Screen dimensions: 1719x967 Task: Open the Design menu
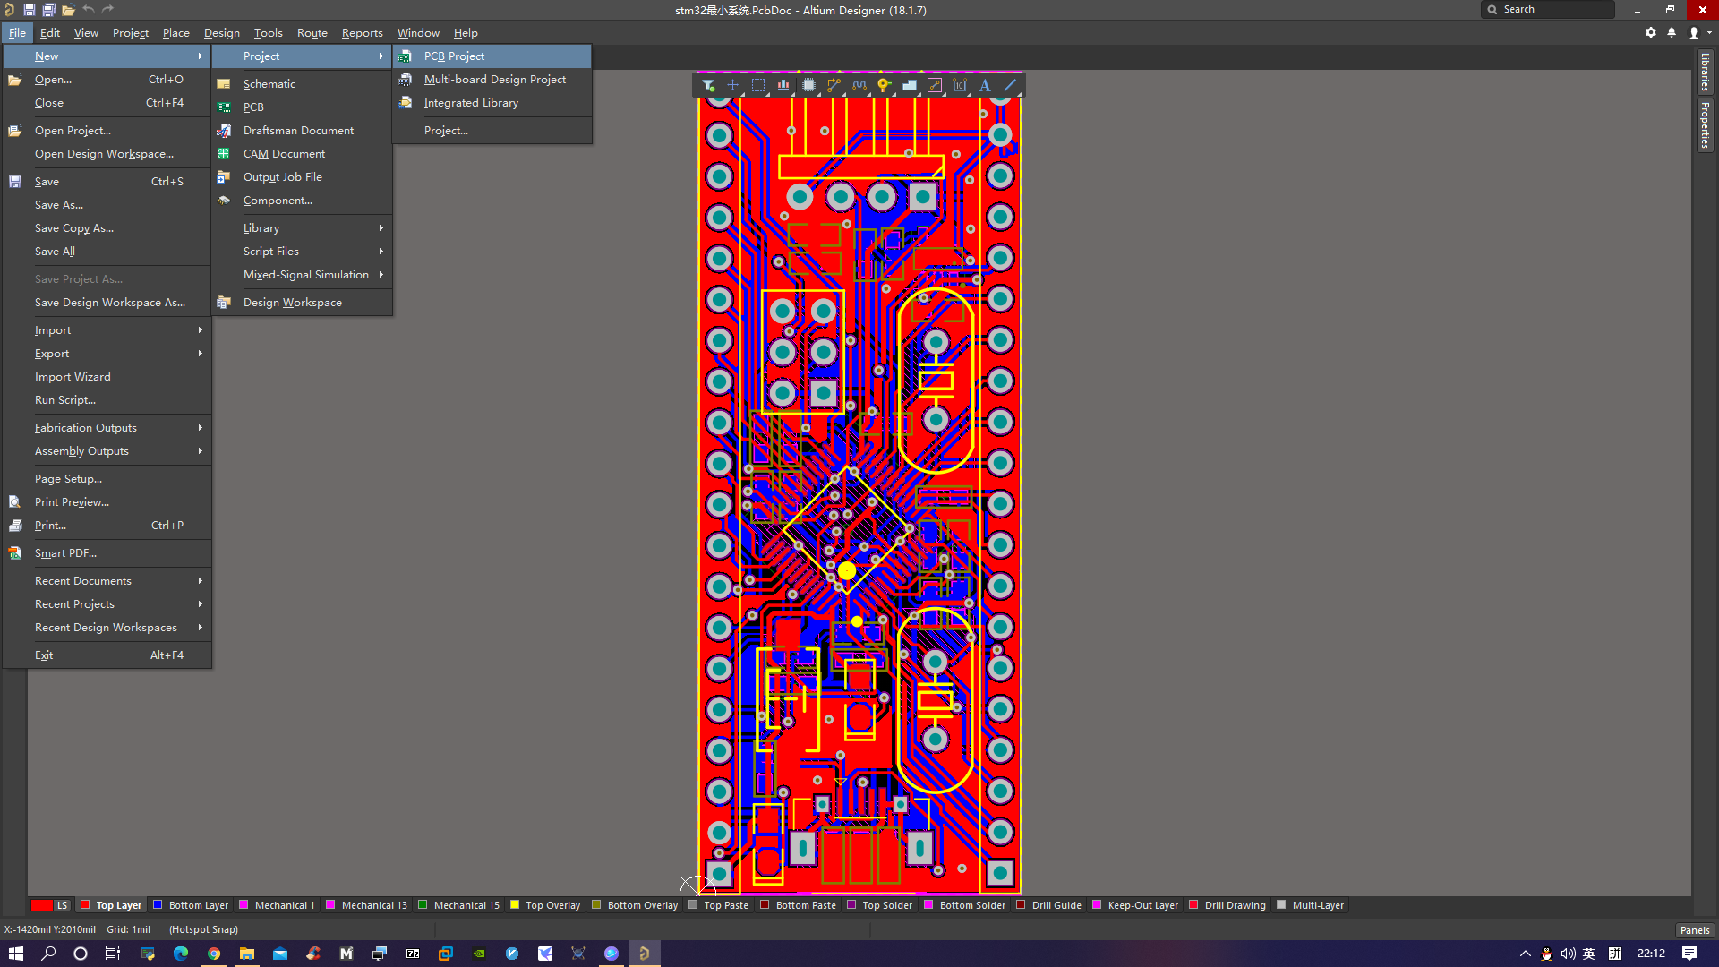coord(221,32)
